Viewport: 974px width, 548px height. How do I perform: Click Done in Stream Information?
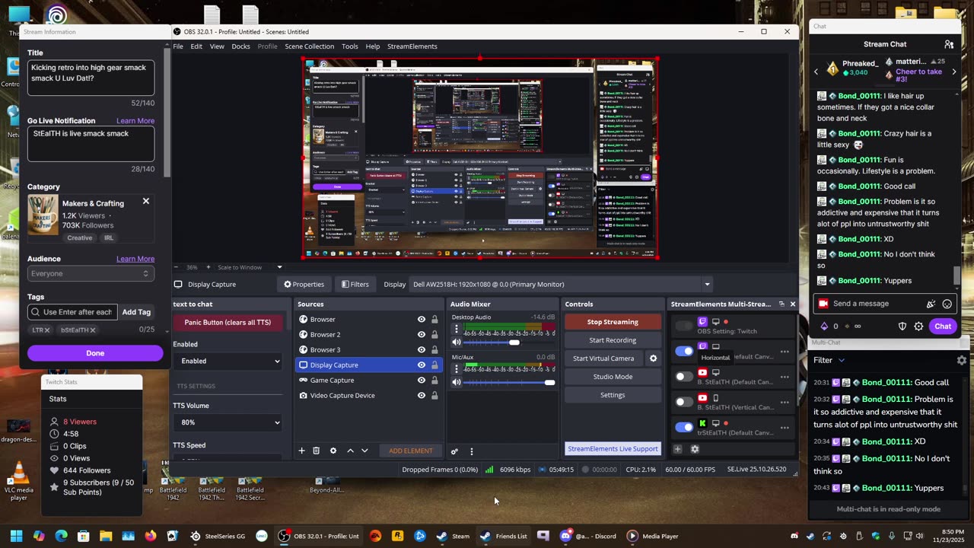95,353
